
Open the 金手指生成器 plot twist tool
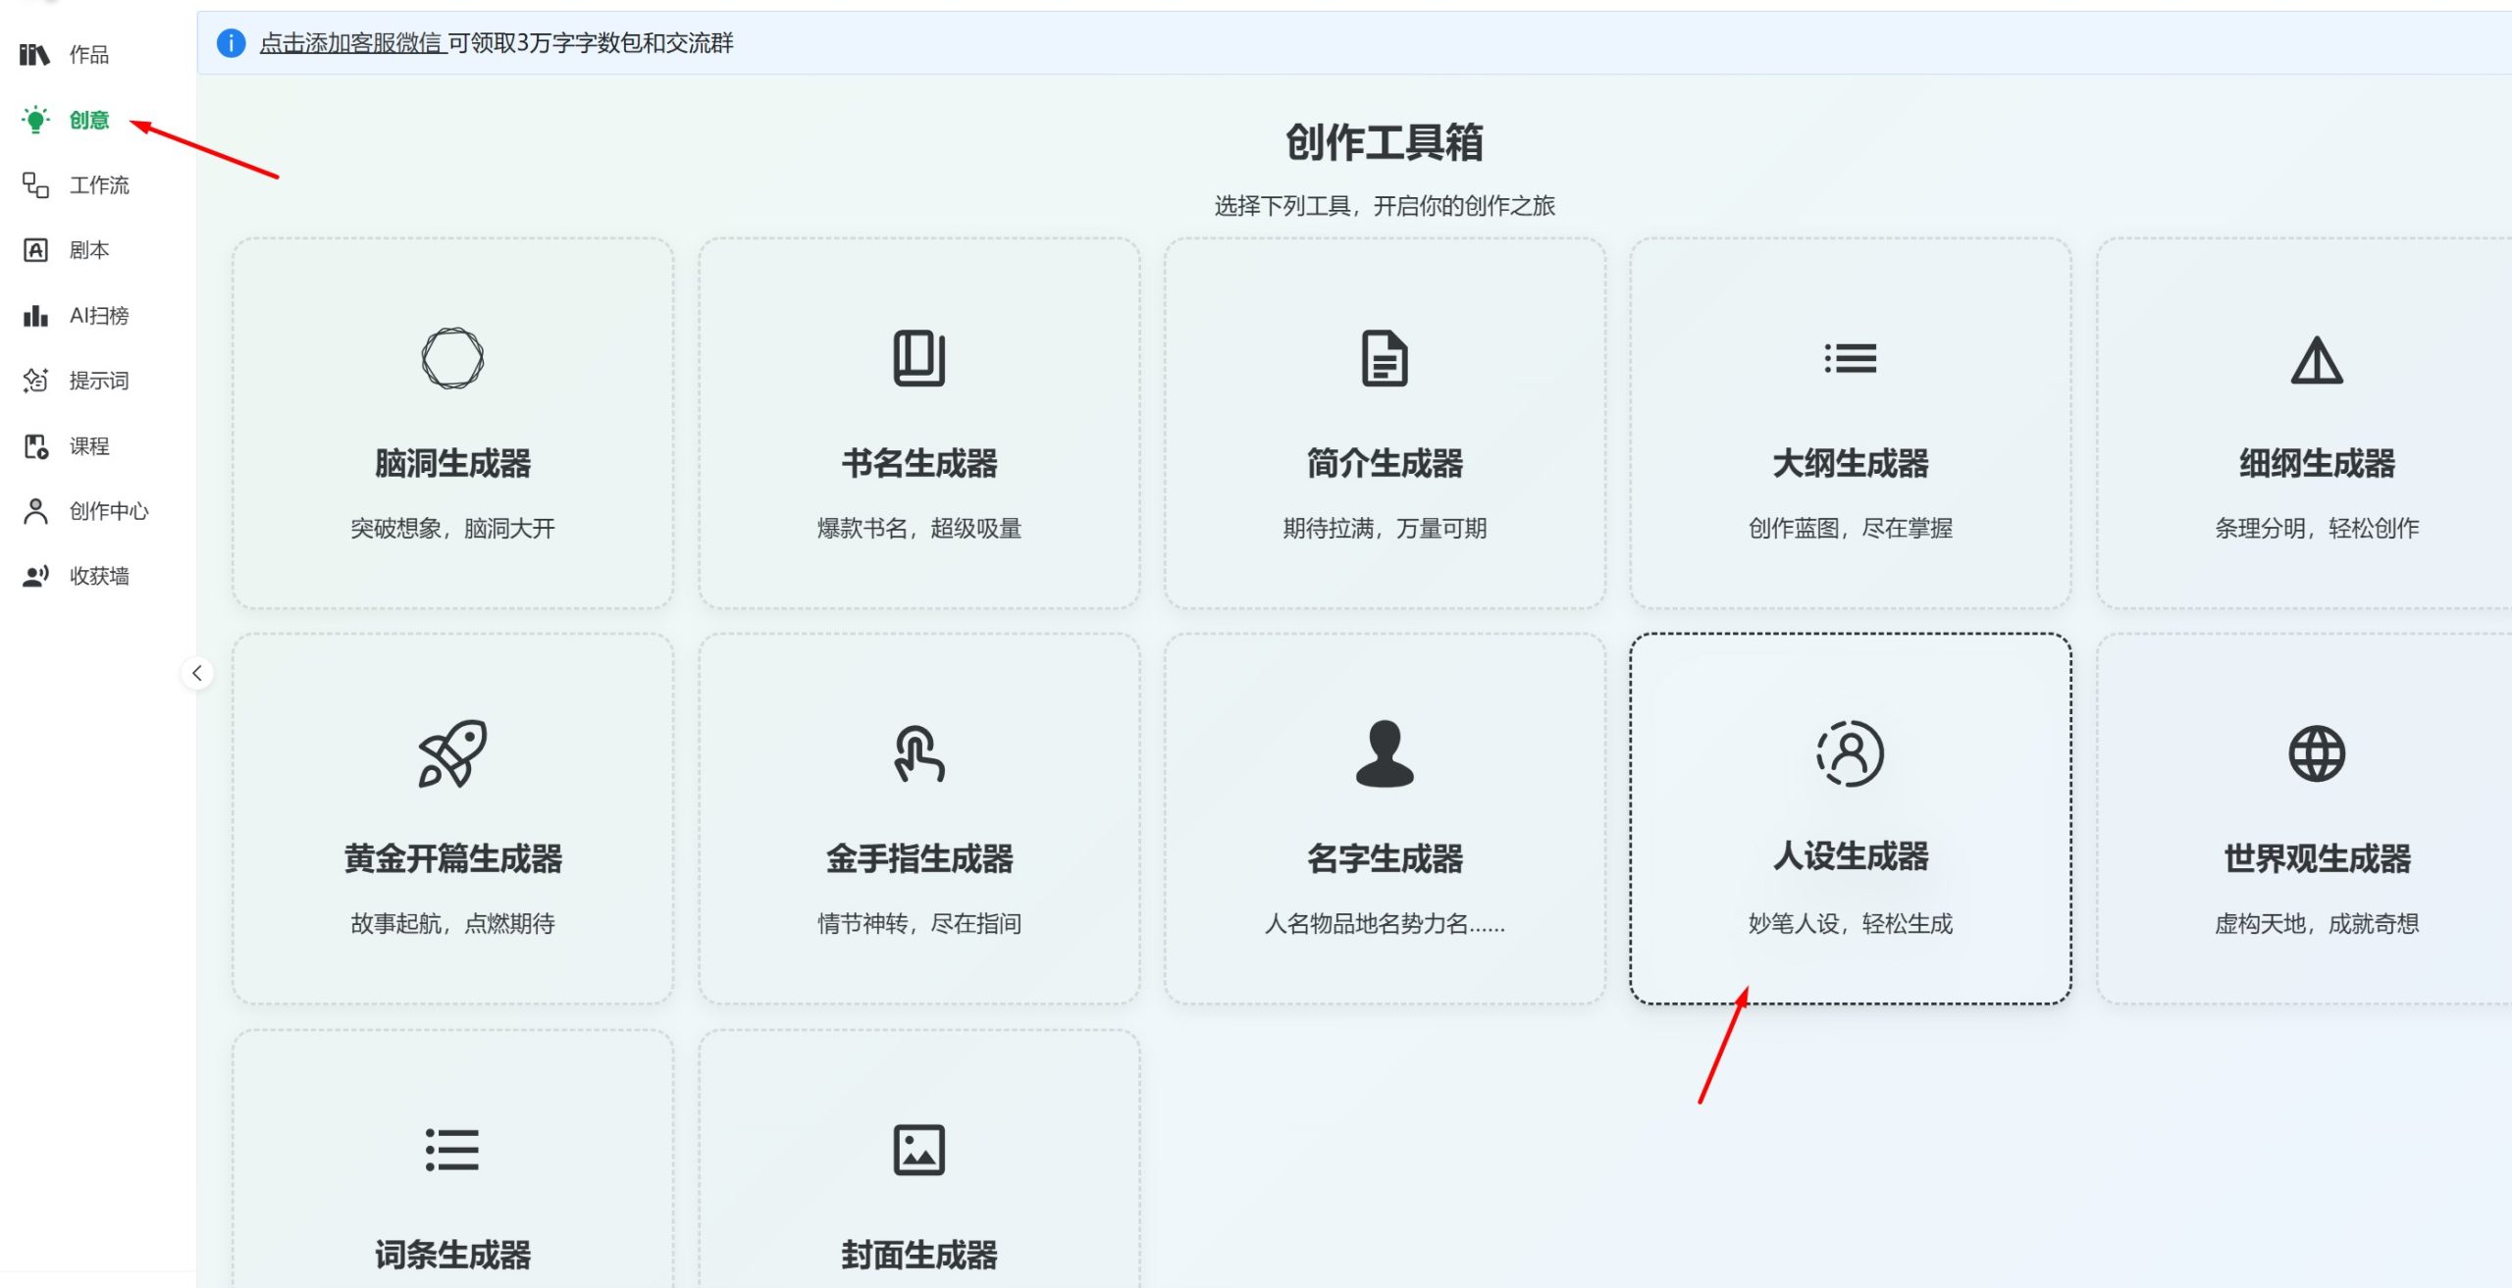(918, 824)
